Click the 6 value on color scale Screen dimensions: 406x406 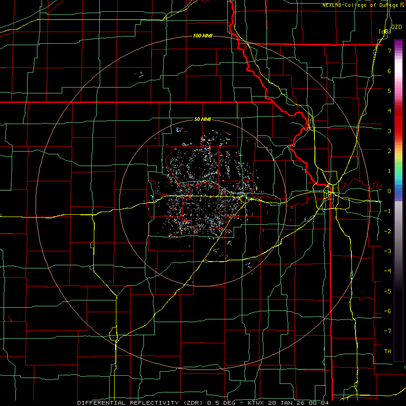(389, 71)
